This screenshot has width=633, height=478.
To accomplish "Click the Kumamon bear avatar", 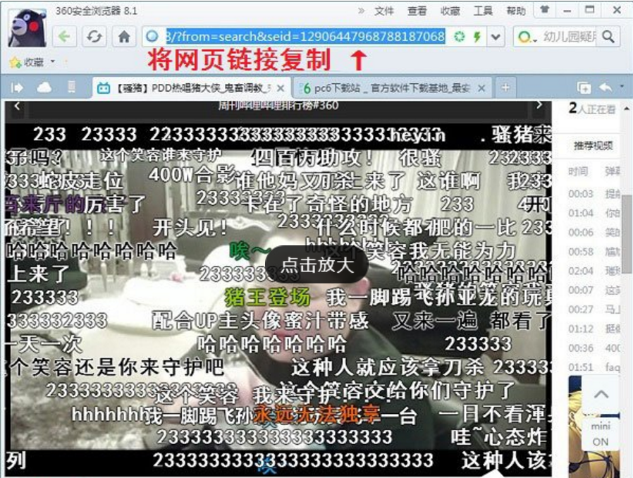I will [26, 28].
